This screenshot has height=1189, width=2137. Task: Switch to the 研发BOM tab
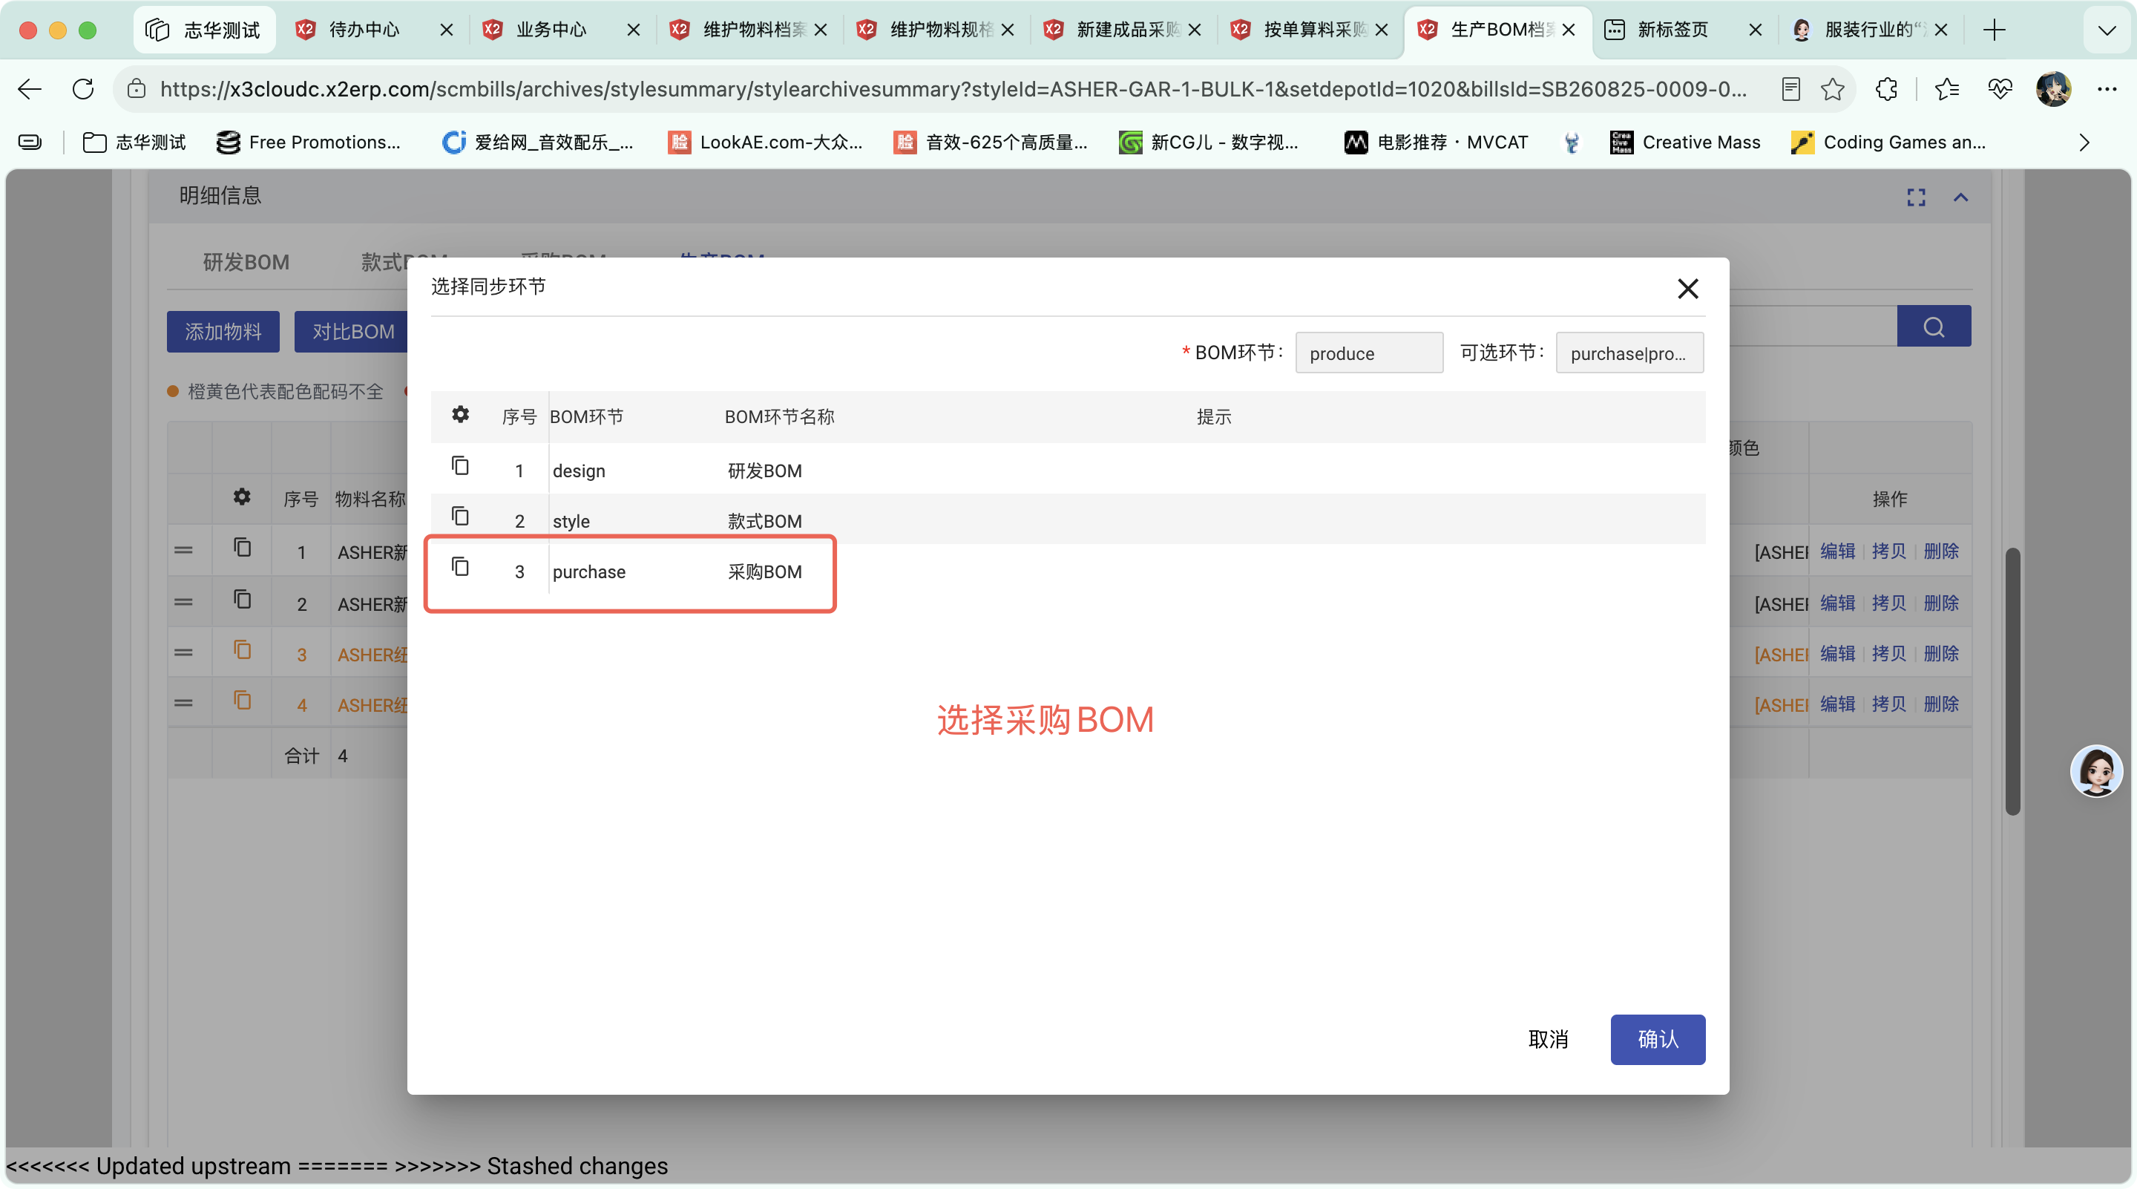(x=246, y=263)
